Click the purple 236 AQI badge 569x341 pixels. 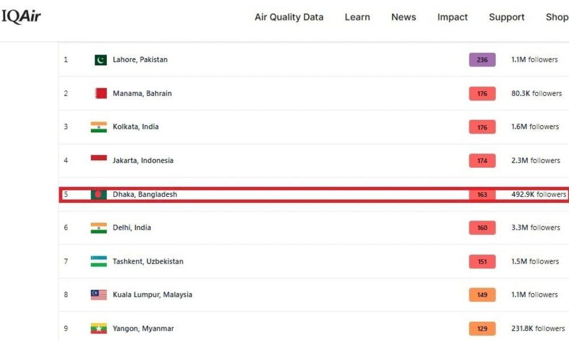(x=482, y=60)
